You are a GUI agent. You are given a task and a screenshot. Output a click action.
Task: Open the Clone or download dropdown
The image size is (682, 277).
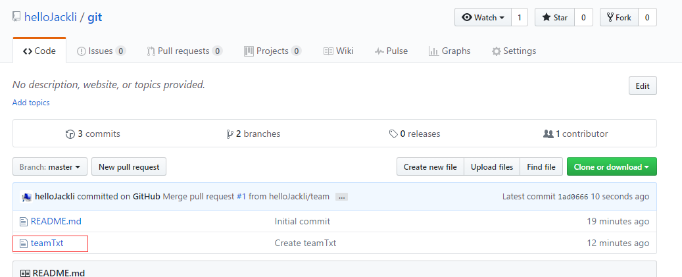pyautogui.click(x=612, y=166)
